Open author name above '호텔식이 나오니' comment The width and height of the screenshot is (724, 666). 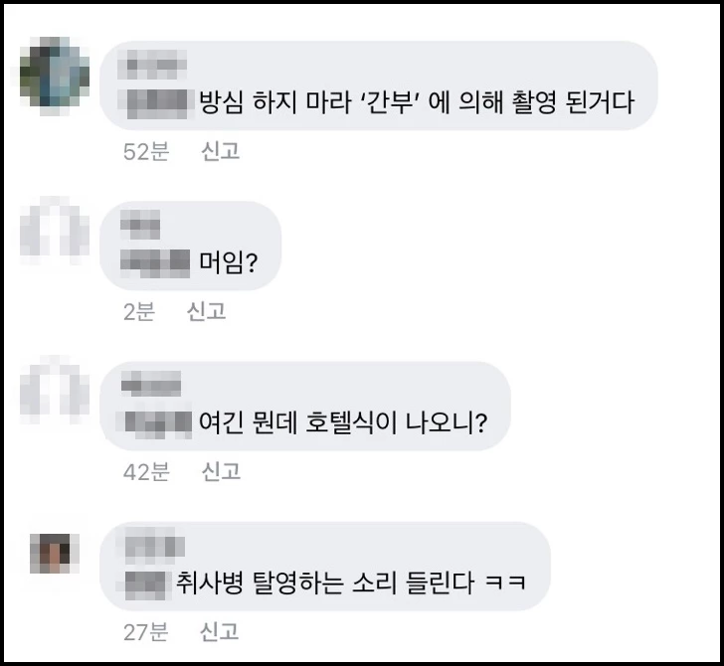(151, 384)
